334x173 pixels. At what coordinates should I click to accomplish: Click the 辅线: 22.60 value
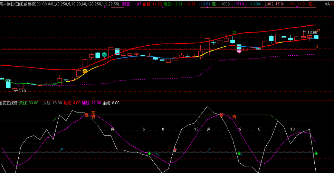(x=92, y=103)
